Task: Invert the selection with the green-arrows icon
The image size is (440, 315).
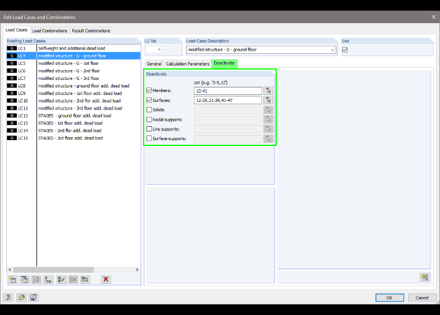Action: click(x=85, y=279)
